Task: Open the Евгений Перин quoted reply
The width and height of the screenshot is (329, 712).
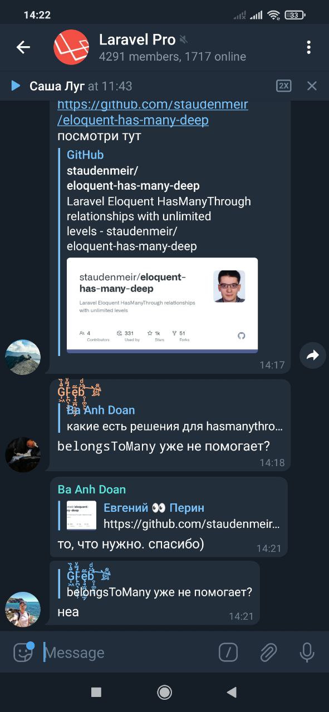Action: coord(169,516)
